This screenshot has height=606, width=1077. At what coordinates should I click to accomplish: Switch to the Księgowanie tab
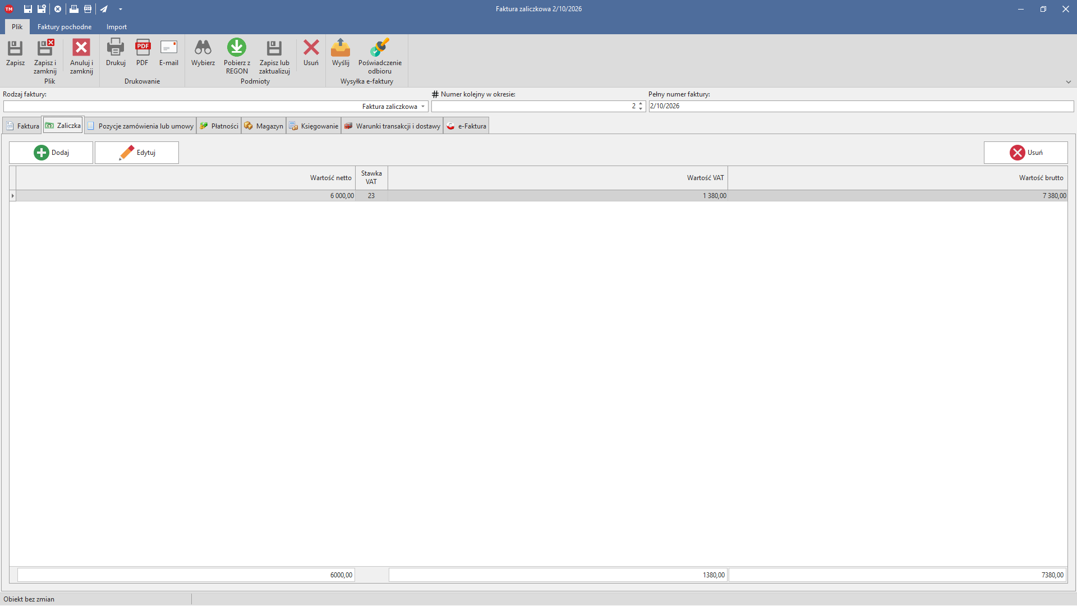314,126
